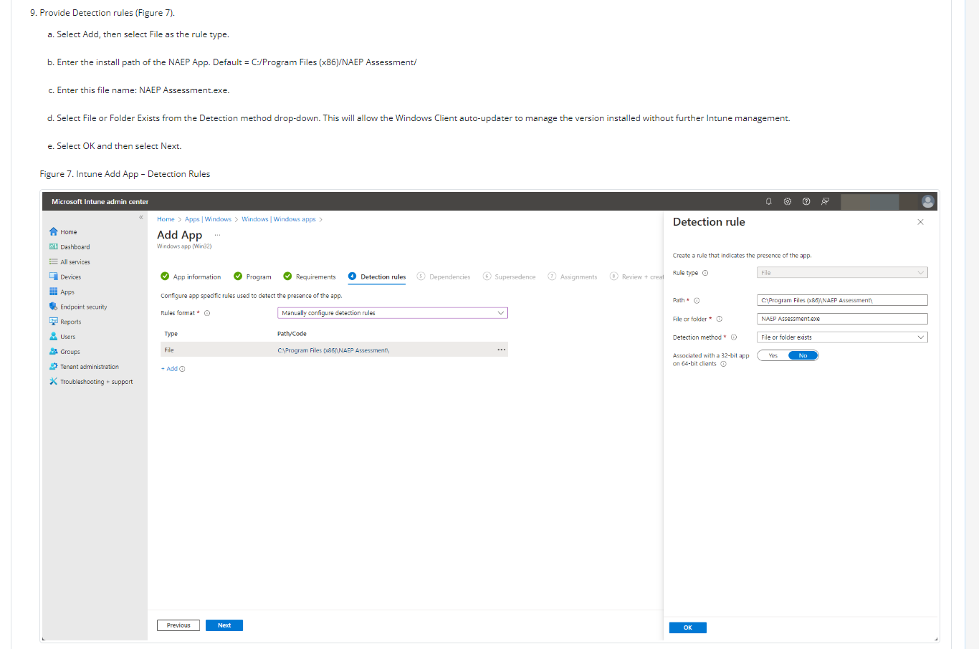Set 32-bit app toggle to Yes
The image size is (979, 649).
[773, 356]
